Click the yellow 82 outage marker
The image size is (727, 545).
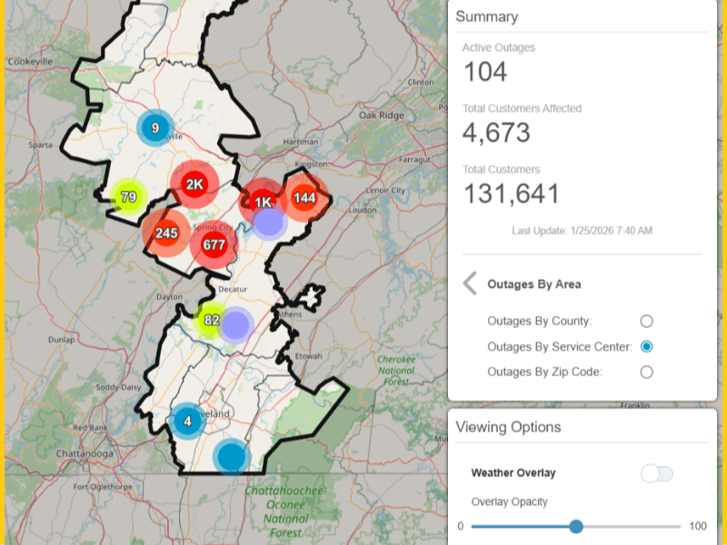pos(212,320)
